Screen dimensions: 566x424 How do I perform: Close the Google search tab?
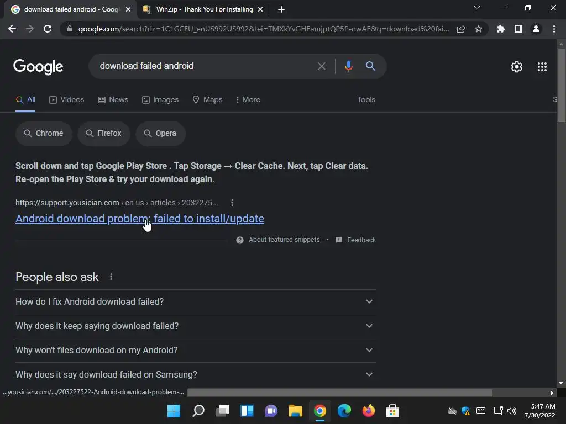(128, 10)
